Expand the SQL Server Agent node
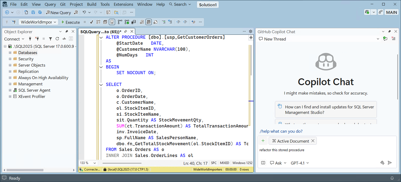 pyautogui.click(x=10, y=90)
